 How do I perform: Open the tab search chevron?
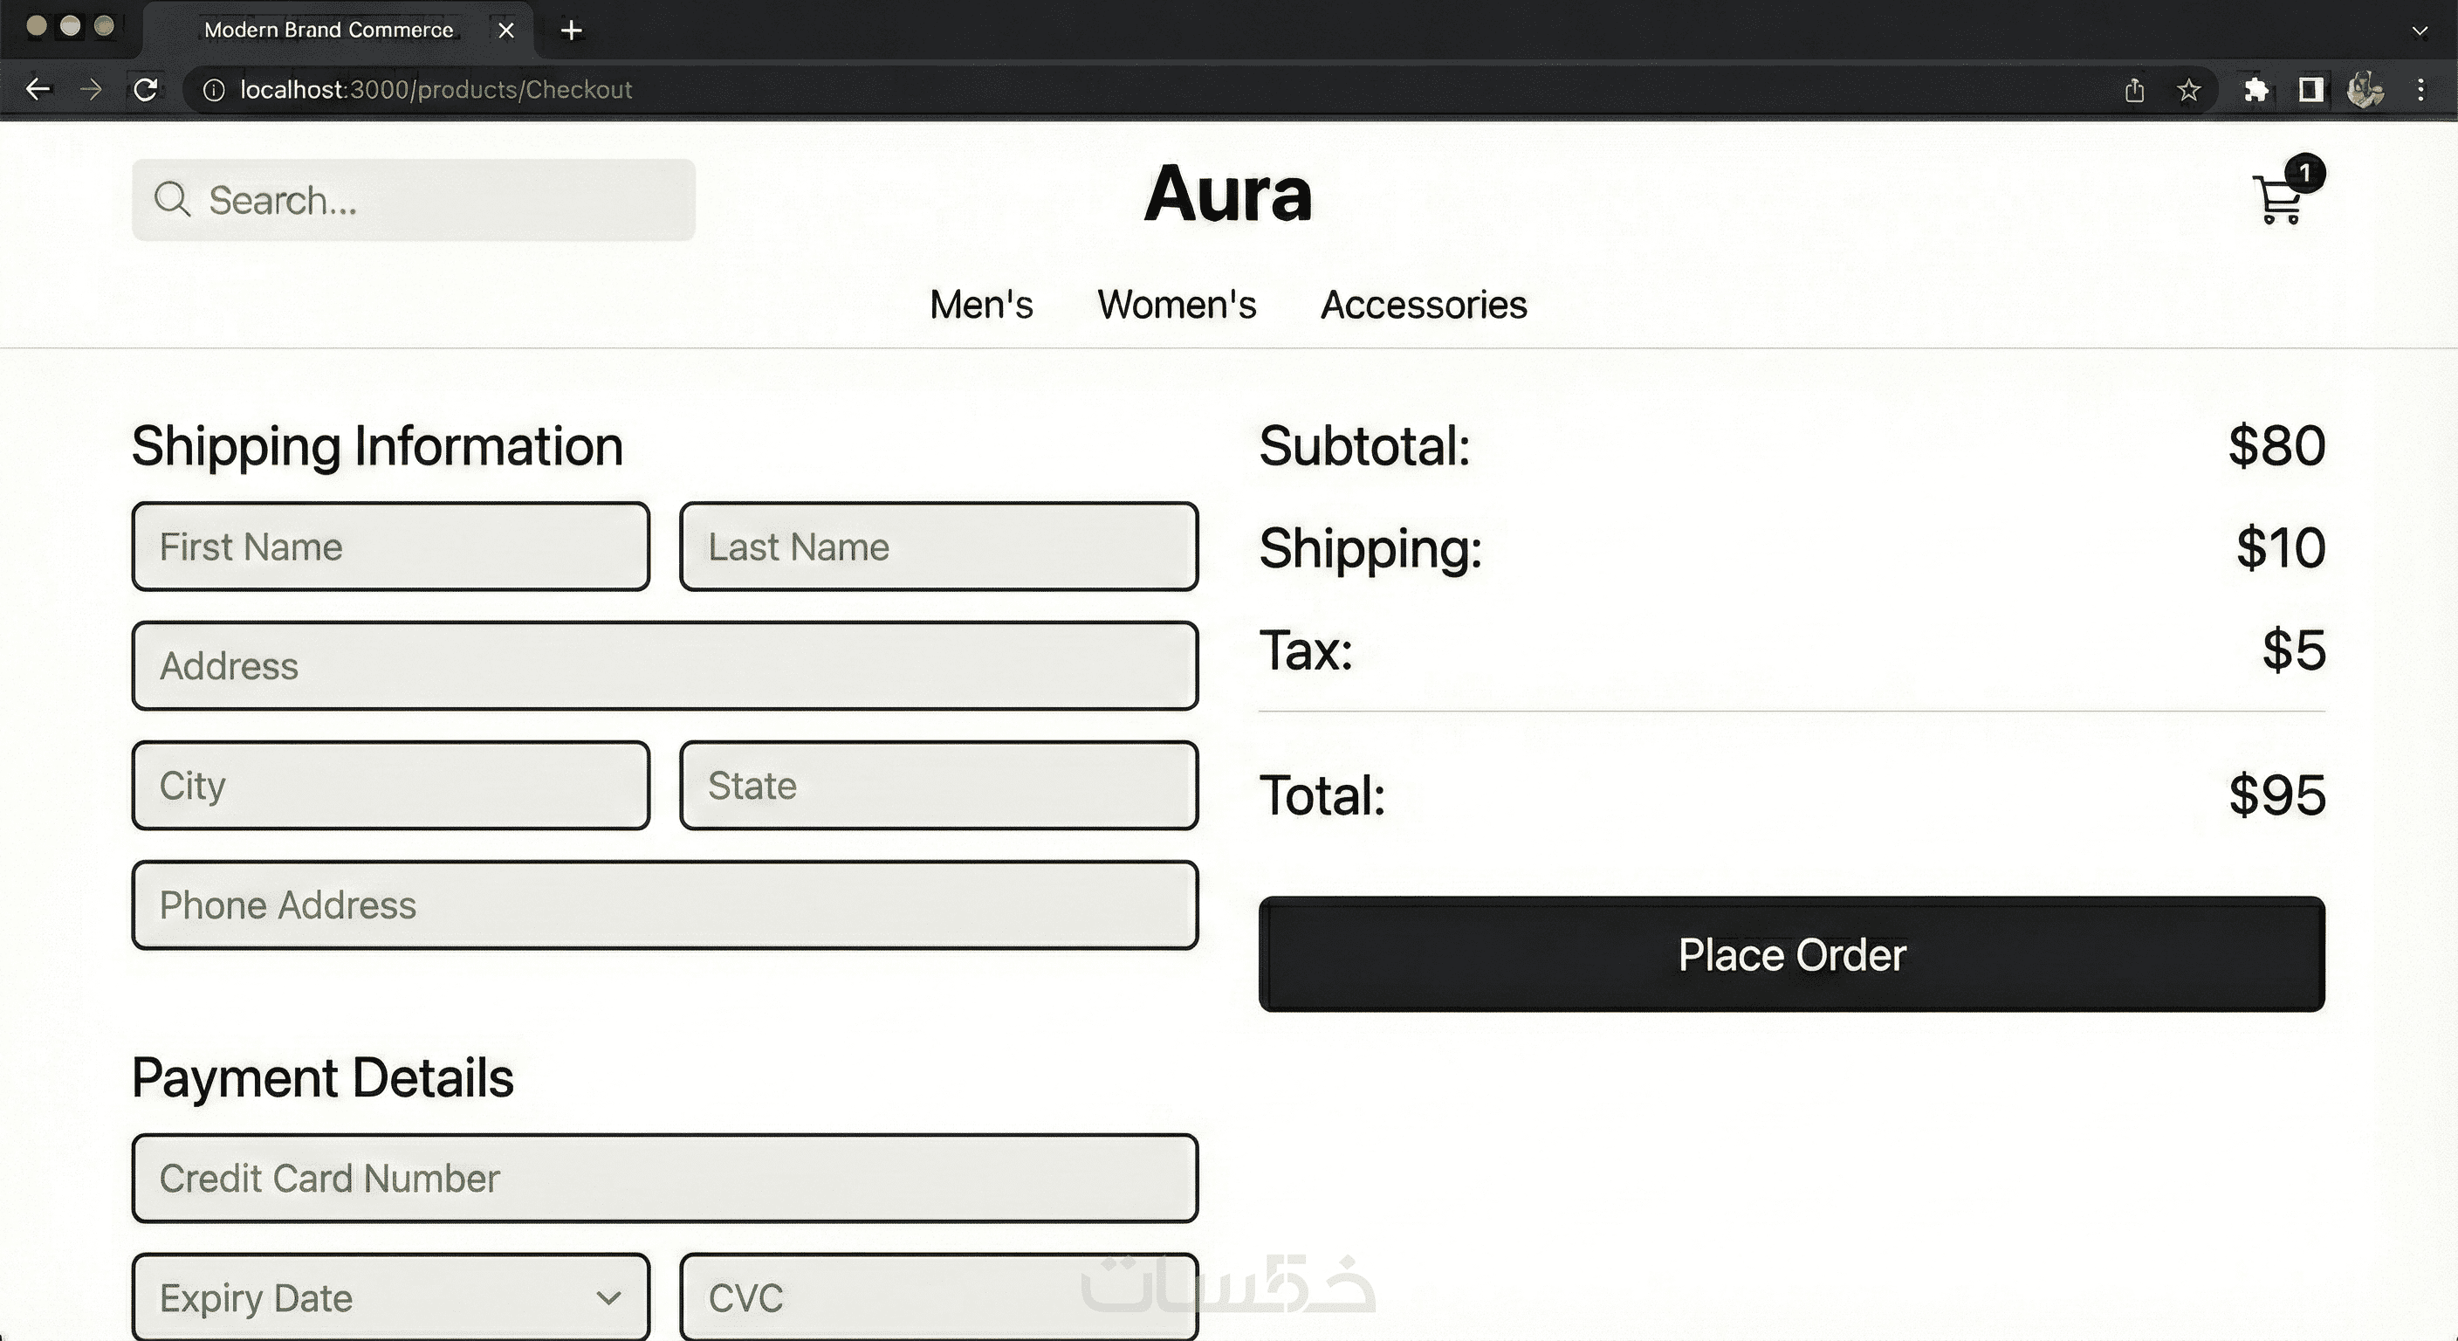[2420, 31]
